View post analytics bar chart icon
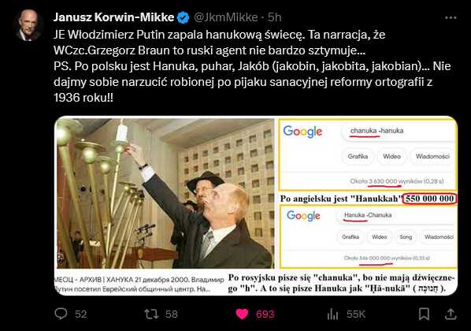This screenshot has width=471, height=331. (332, 314)
